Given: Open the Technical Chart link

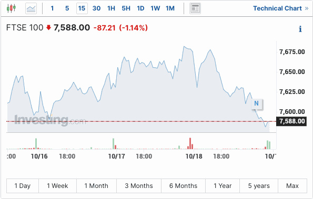Looking at the screenshot, I should (x=277, y=8).
